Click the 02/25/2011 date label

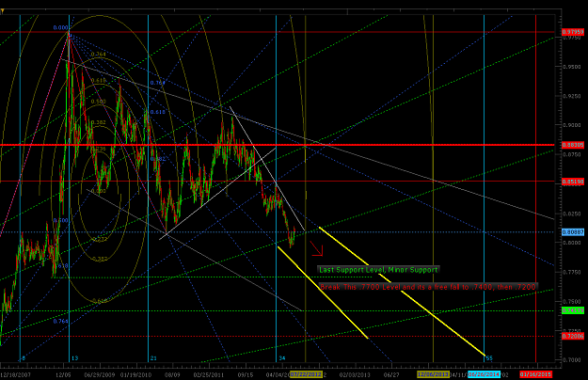[x=209, y=374]
